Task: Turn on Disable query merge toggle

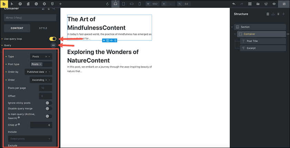Action: [49, 109]
